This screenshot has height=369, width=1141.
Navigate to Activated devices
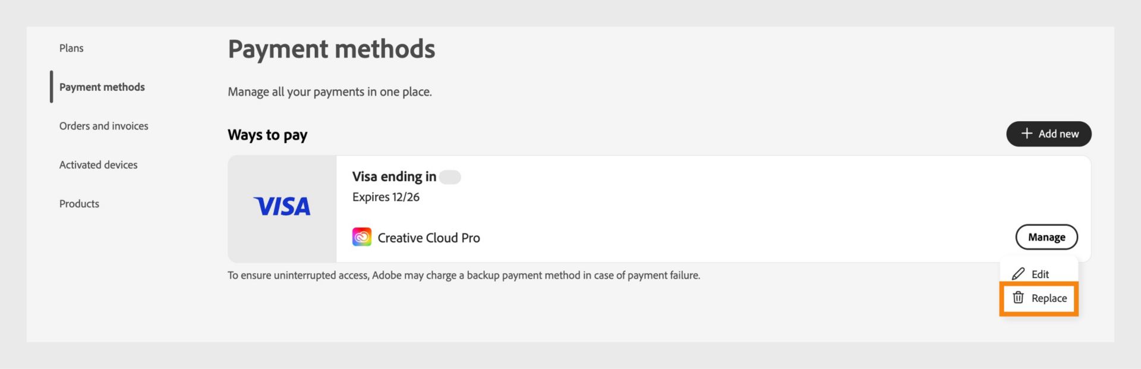click(x=98, y=165)
